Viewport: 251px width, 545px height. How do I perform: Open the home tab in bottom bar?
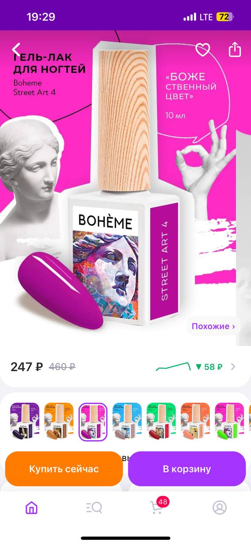pyautogui.click(x=31, y=507)
